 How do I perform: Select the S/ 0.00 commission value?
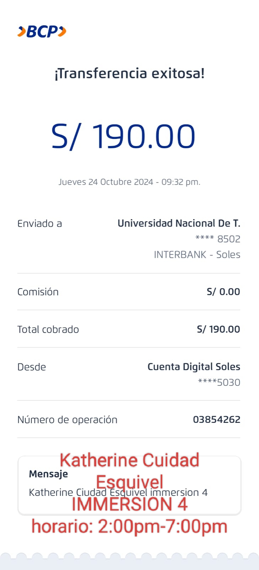click(x=223, y=292)
